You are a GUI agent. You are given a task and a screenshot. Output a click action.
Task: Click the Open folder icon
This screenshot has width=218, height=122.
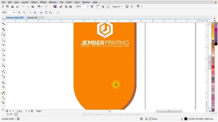tap(7, 6)
